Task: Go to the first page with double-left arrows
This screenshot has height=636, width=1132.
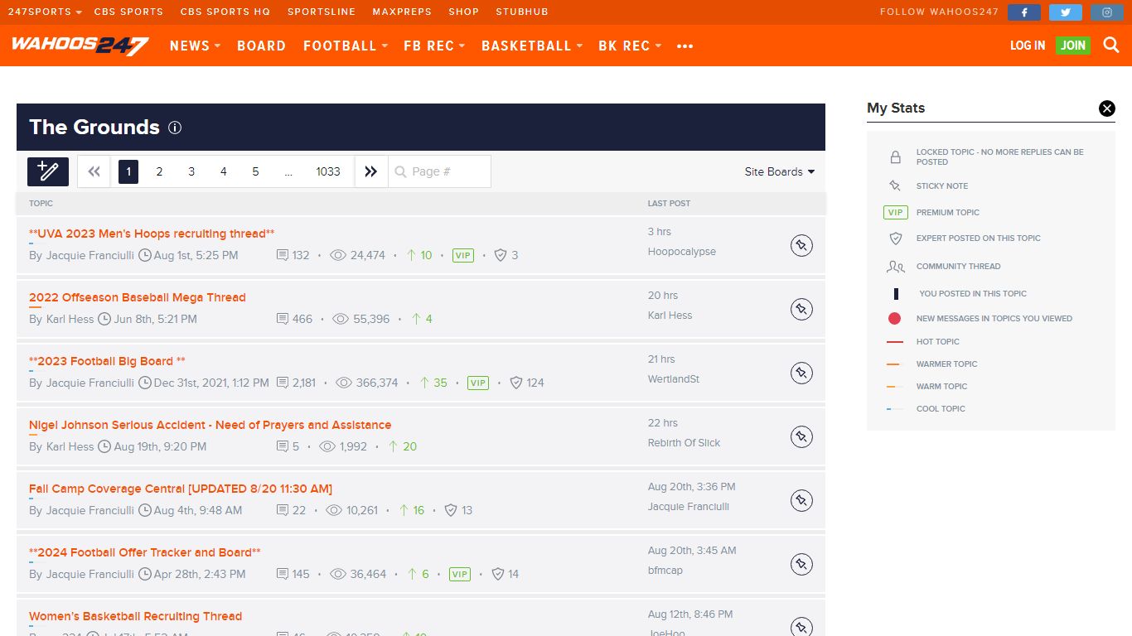Action: (x=94, y=171)
